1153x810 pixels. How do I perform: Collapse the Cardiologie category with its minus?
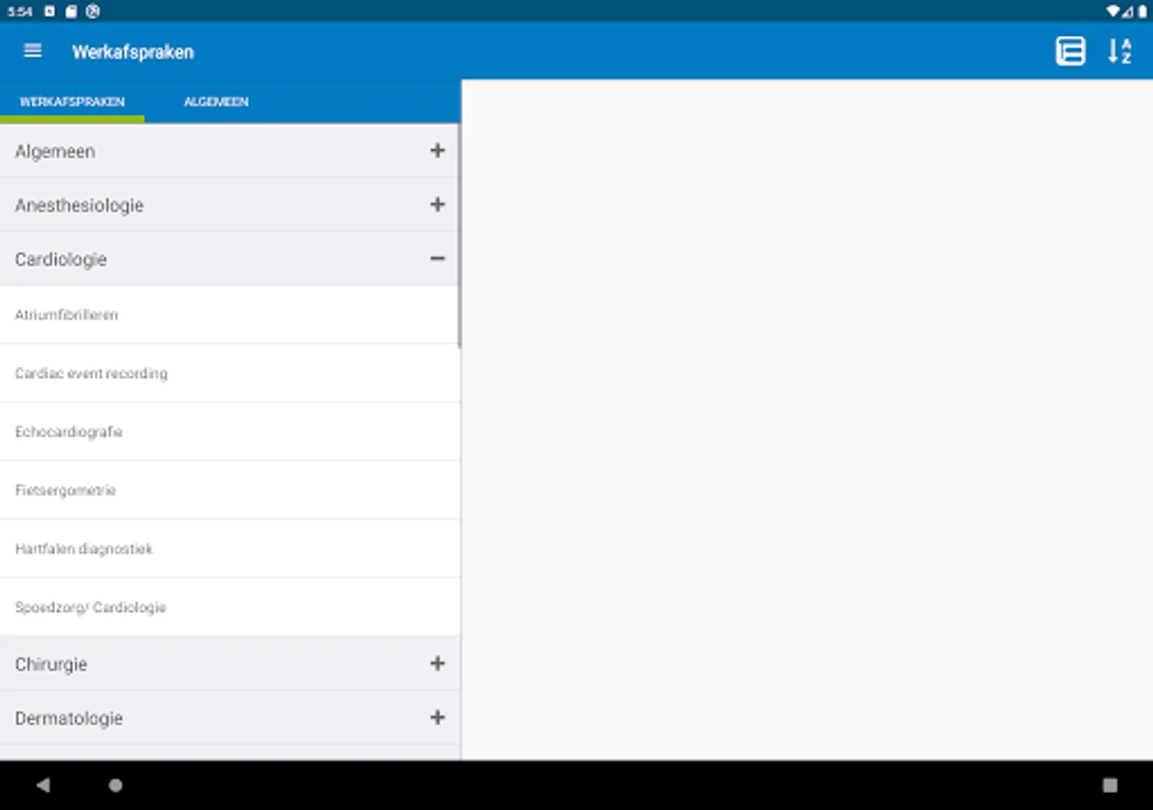[x=438, y=258]
